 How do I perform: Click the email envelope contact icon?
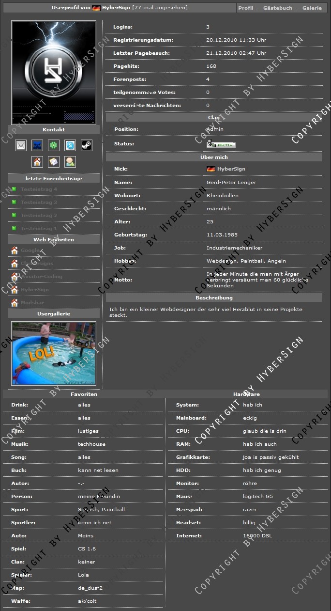(21, 145)
